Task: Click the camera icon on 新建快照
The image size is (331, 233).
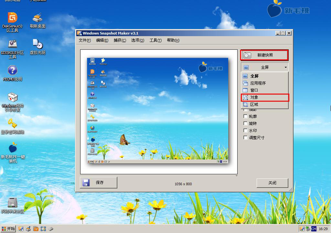Action: (x=247, y=56)
